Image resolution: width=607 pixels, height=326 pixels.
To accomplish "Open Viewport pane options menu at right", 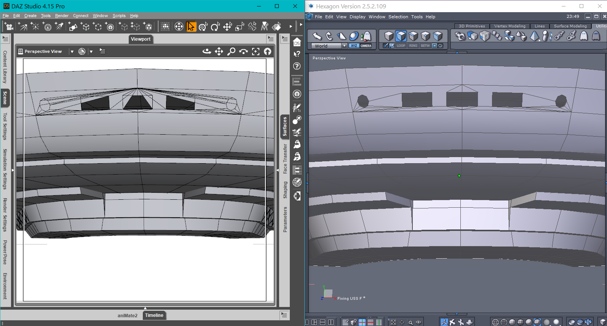I will (x=271, y=39).
